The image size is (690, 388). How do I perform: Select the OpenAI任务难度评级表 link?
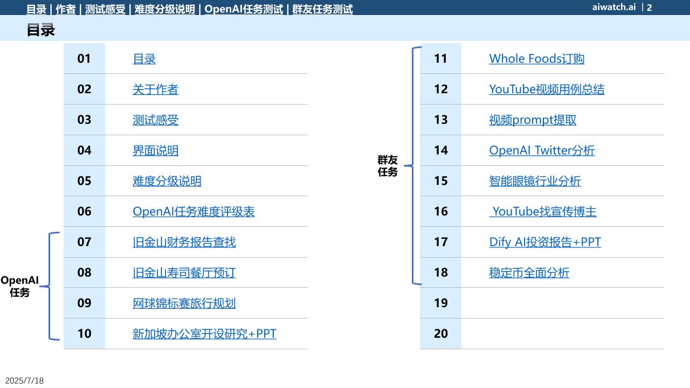click(194, 212)
